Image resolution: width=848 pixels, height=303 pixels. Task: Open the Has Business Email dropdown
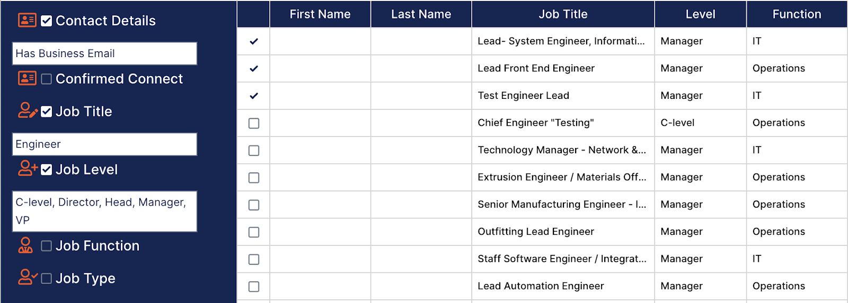tap(104, 53)
